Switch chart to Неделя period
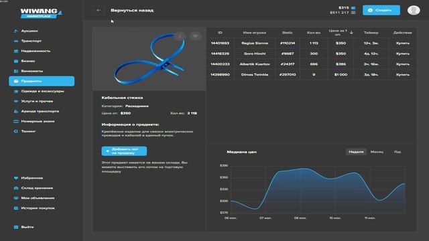This screenshot has height=241, width=429. pyautogui.click(x=356, y=152)
